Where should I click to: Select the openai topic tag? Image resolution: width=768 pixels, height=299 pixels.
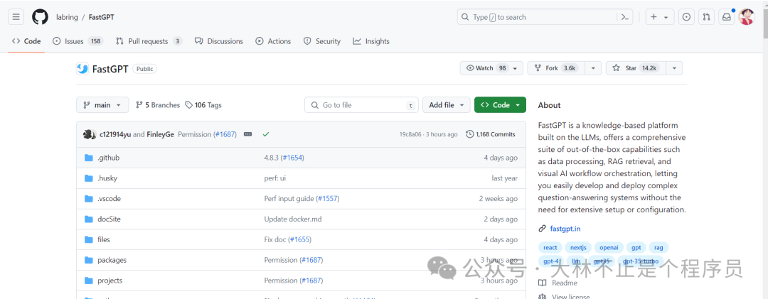(609, 248)
